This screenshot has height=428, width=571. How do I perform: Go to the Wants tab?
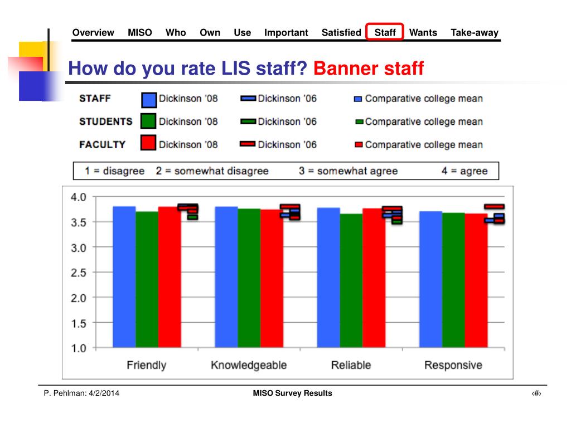coord(423,33)
